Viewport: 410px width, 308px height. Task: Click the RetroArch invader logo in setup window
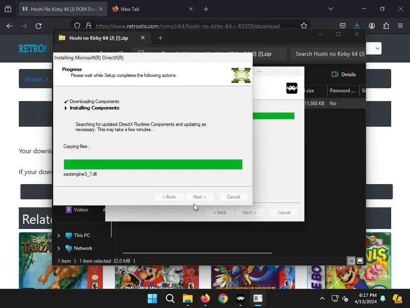point(291,88)
